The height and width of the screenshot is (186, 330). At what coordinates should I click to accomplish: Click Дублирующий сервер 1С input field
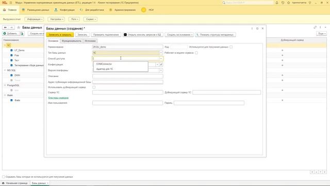[x=227, y=92]
